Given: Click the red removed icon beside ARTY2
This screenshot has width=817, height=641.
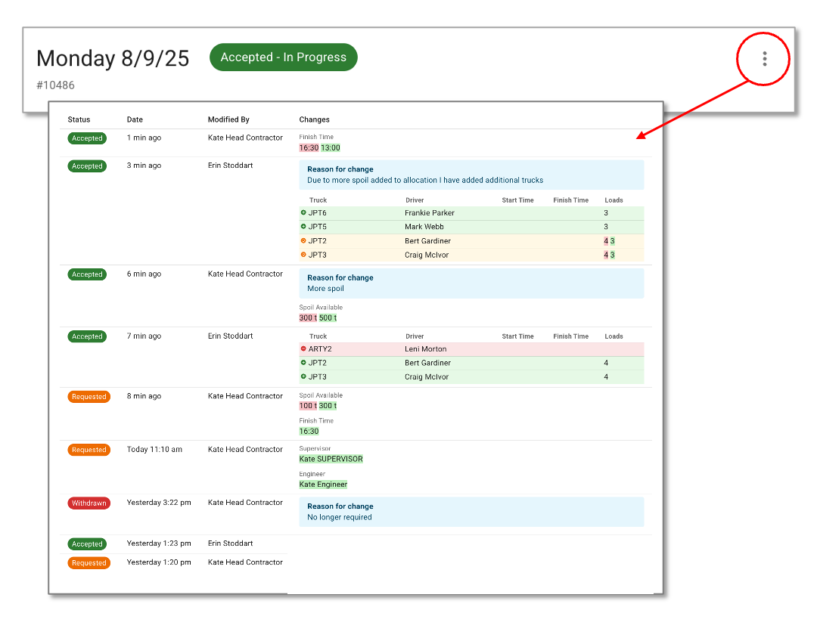Looking at the screenshot, I should tap(303, 349).
